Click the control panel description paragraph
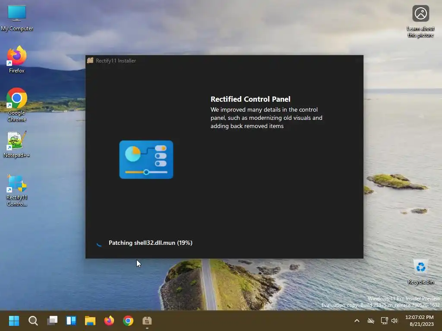The width and height of the screenshot is (442, 331). point(266,118)
